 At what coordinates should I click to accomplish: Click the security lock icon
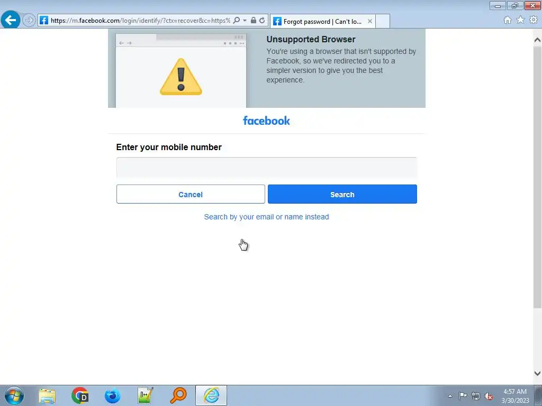tap(254, 21)
